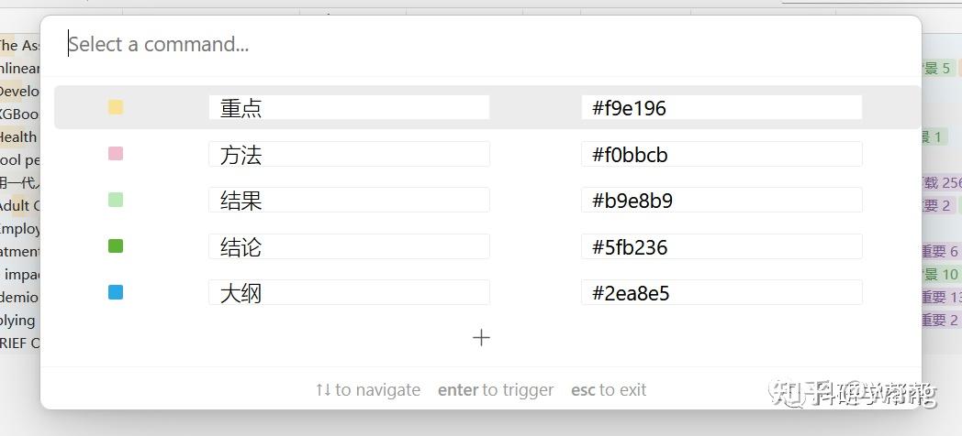Edit the 大纲 tag name field

tap(349, 293)
